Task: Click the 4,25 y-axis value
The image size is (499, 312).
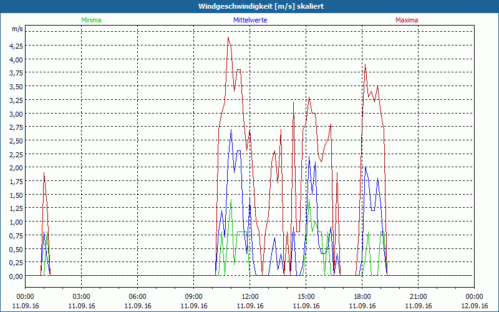Action: pos(16,46)
